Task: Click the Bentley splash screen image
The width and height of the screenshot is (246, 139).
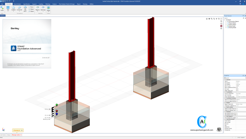Action: click(27, 44)
